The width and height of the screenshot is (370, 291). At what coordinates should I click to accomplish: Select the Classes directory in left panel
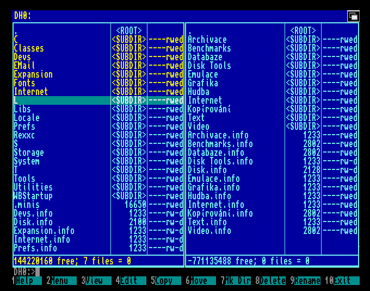tap(29, 48)
